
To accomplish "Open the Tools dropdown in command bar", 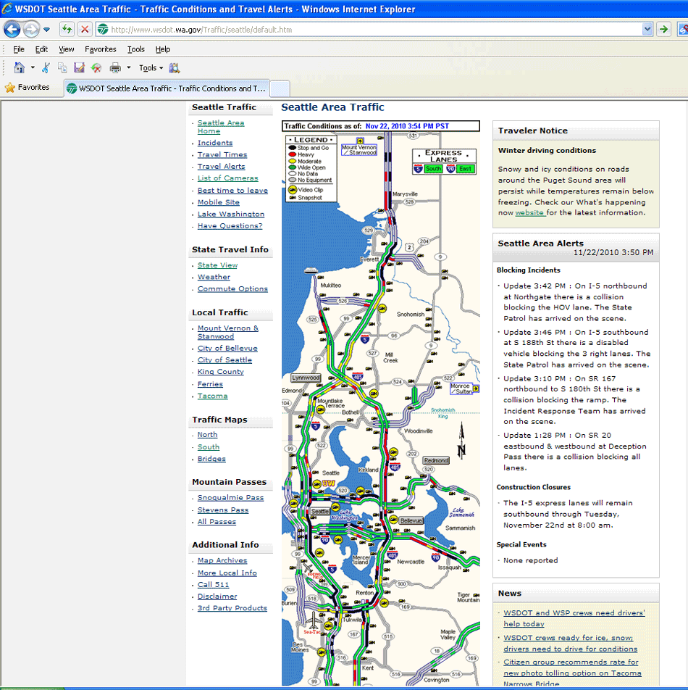I will click(151, 68).
